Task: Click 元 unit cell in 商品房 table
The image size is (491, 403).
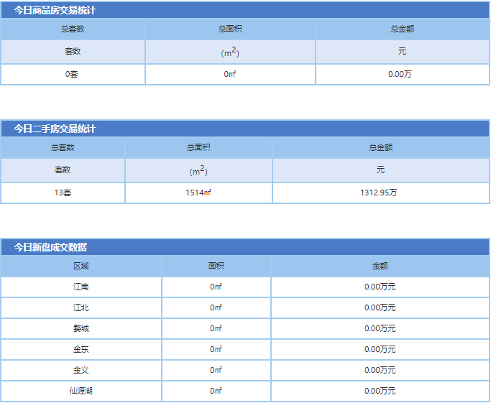Action: (x=403, y=51)
